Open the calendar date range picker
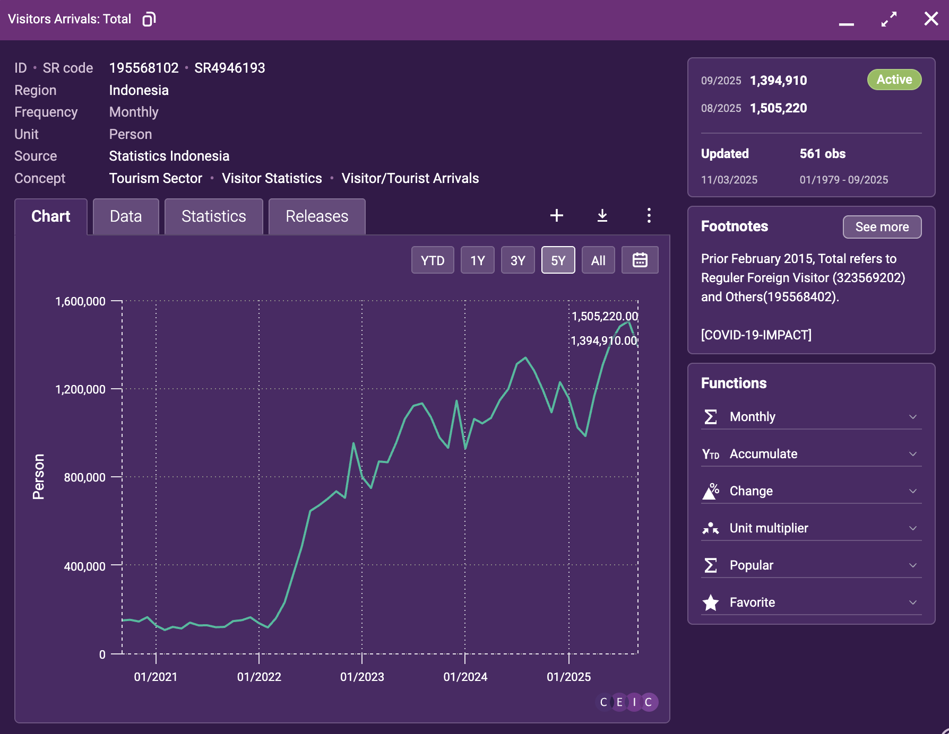The height and width of the screenshot is (734, 949). pyautogui.click(x=640, y=260)
